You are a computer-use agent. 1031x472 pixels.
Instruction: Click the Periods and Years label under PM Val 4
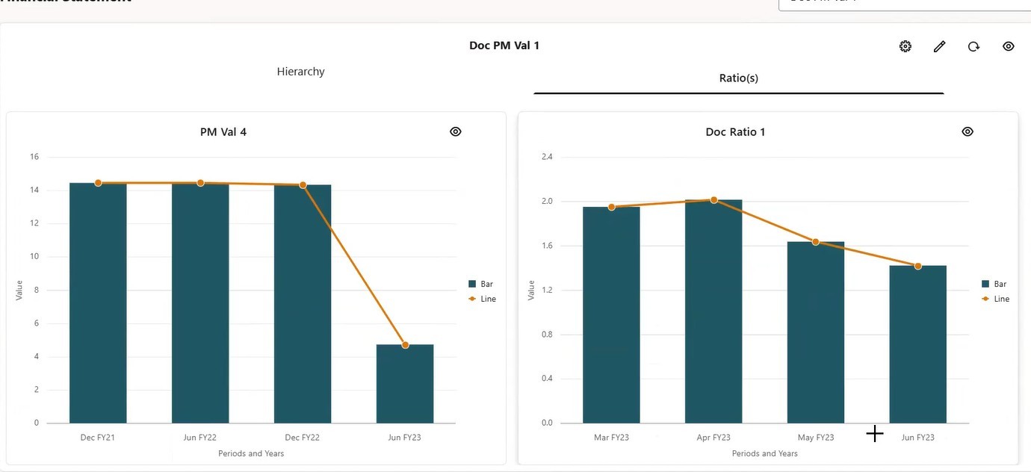pos(251,453)
